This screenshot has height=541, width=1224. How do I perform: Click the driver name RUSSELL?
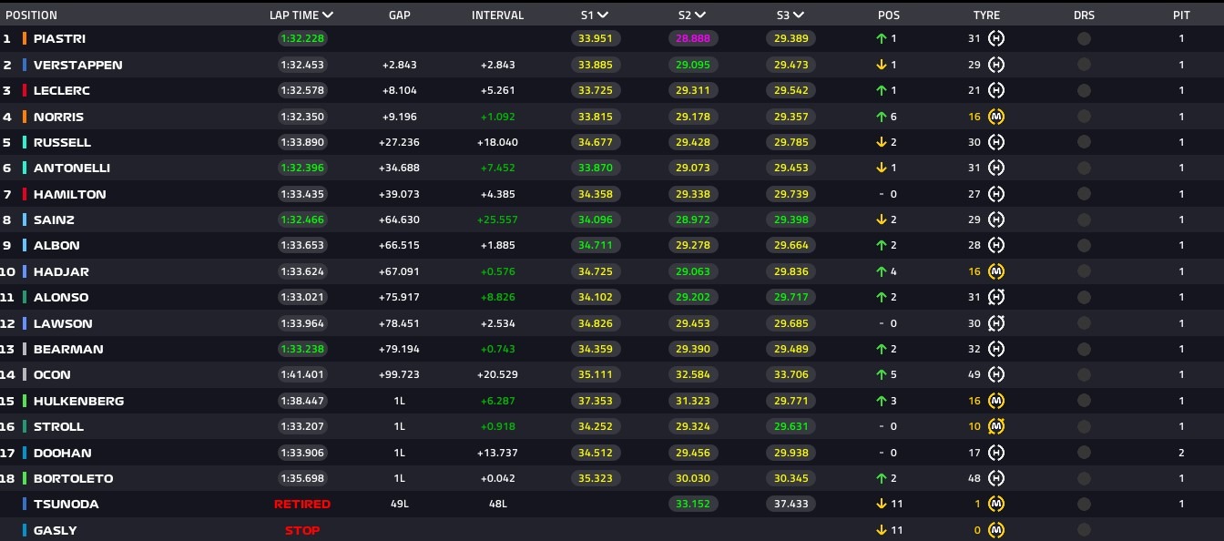(62, 142)
